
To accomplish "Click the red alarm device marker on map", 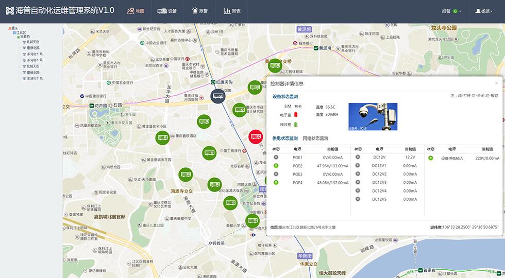I will pos(256,137).
